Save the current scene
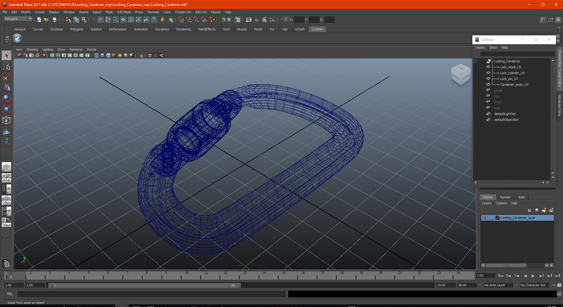 pyautogui.click(x=54, y=20)
